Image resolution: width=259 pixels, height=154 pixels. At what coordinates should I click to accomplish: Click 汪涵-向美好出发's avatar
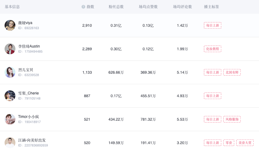coord(10,143)
